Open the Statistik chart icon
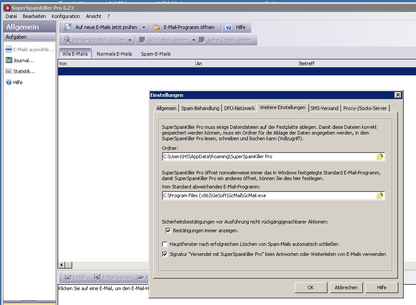This screenshot has height=305, width=416. click(9, 71)
